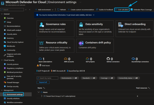Select Environment settings in Management
The width and height of the screenshot is (154, 105).
pos(13,94)
